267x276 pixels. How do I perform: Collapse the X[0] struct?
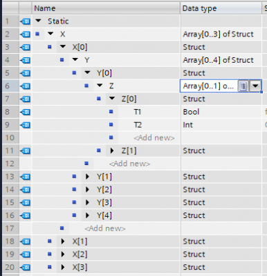coord(63,47)
